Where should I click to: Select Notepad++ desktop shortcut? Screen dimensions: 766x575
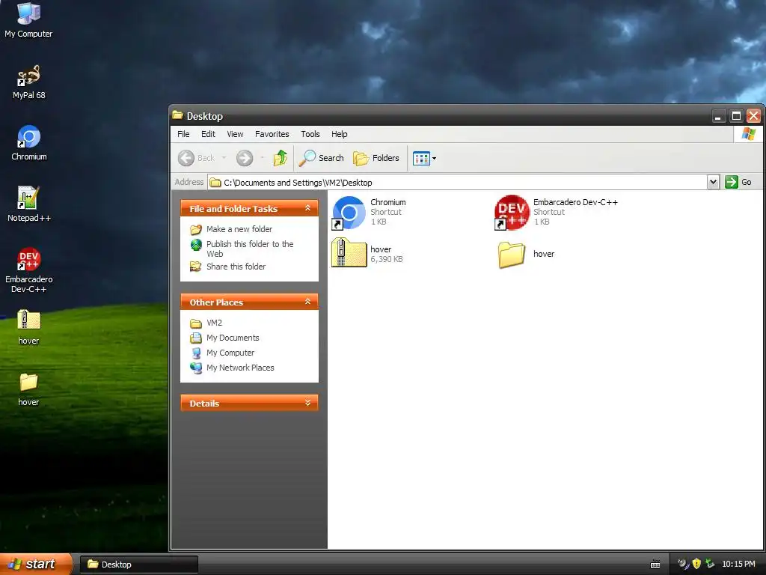[x=29, y=204]
